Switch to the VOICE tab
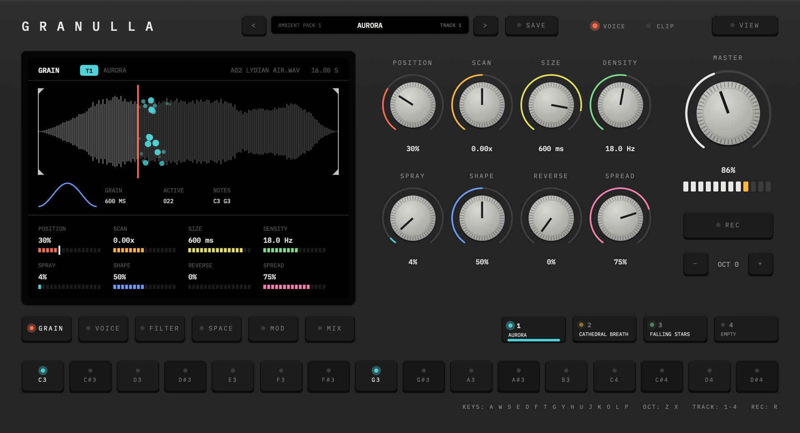Screen dimensions: 800x433 click(103, 328)
